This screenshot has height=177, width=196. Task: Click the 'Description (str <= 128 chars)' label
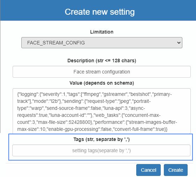click(x=102, y=61)
